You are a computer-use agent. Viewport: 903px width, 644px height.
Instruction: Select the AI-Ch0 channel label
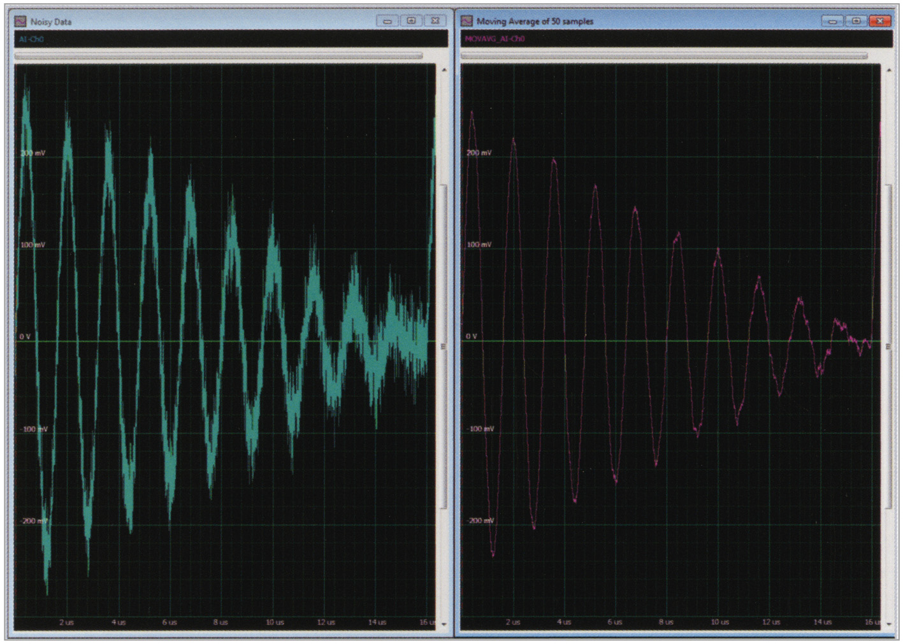click(31, 39)
